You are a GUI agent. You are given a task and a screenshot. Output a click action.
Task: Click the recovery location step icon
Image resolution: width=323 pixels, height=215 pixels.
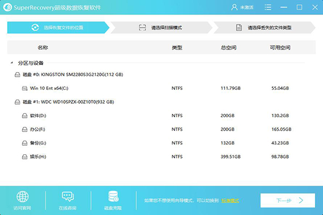click(x=35, y=27)
